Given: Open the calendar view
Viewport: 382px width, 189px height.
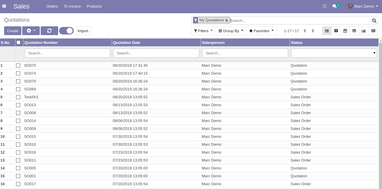Looking at the screenshot, I should click(x=345, y=31).
